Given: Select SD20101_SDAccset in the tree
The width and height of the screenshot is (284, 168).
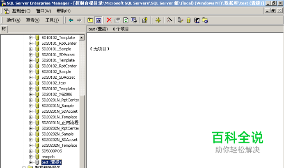Looking at the screenshot, I should coord(58,54).
